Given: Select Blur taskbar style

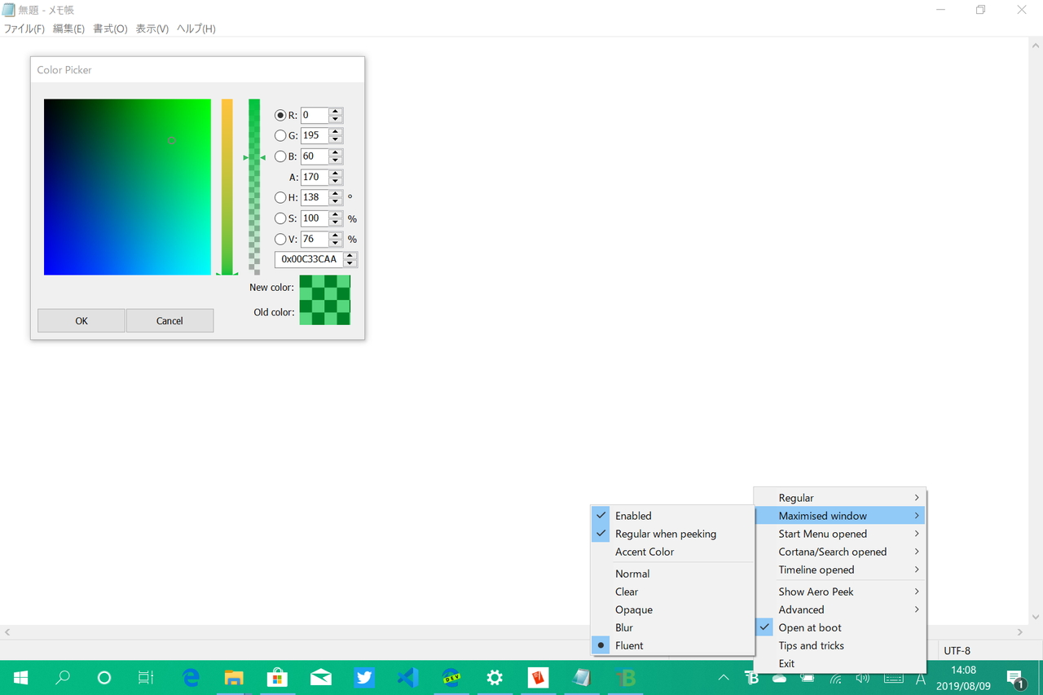Looking at the screenshot, I should coord(672,627).
